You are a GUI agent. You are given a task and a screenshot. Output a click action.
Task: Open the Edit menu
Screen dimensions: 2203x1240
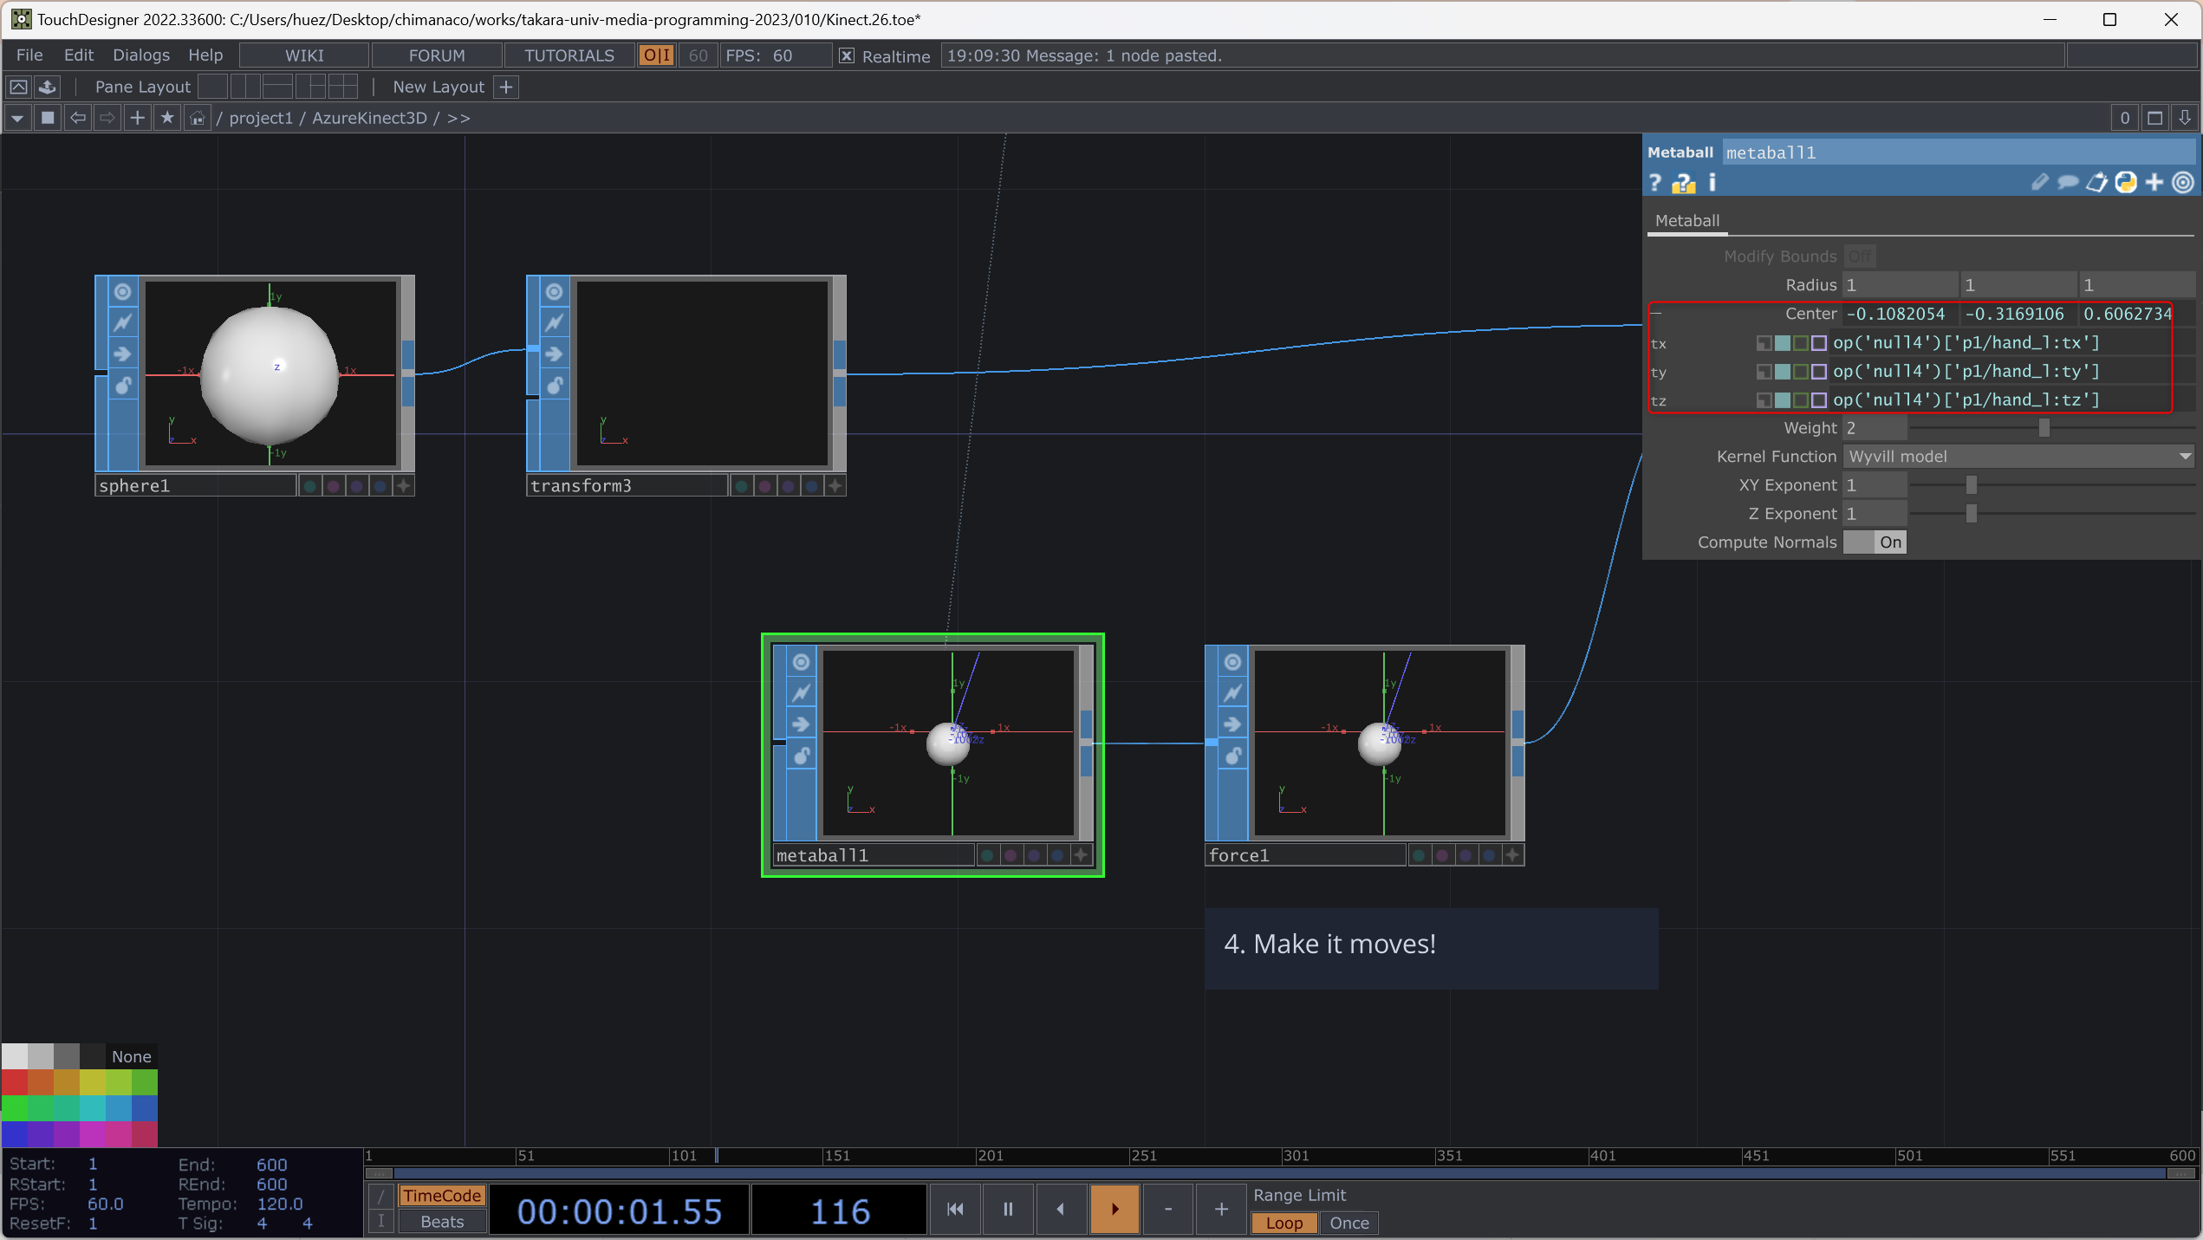[78, 55]
